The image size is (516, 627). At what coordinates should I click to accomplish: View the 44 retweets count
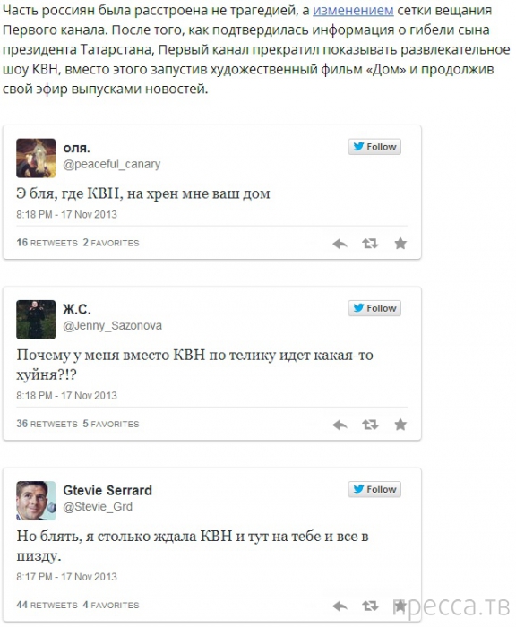47,605
